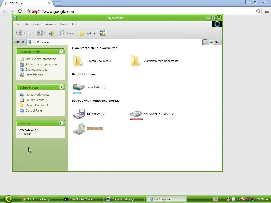Open the Help menu
Viewport: 271px width, 203px height.
pyautogui.click(x=74, y=24)
